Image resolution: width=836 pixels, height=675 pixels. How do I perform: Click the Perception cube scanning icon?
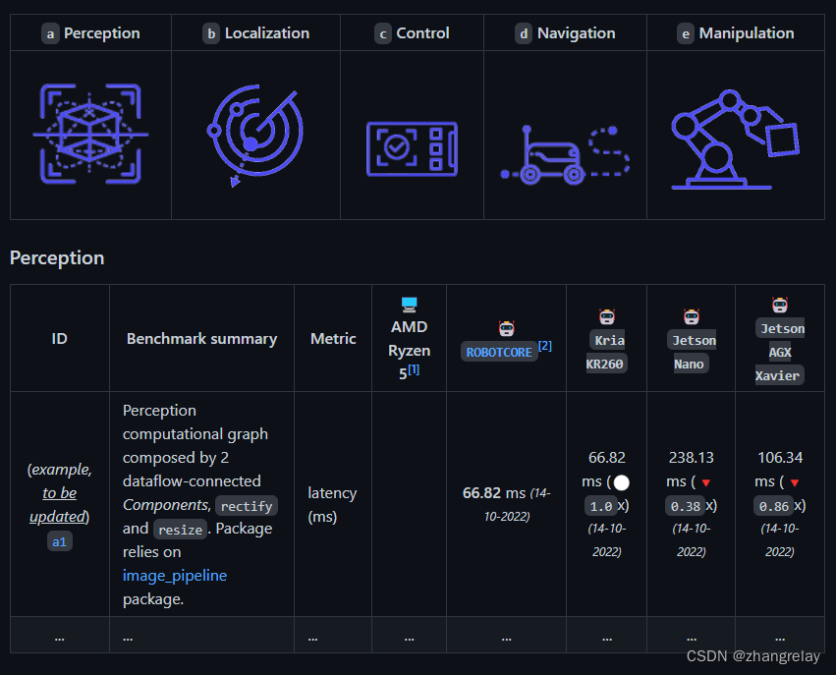coord(90,134)
